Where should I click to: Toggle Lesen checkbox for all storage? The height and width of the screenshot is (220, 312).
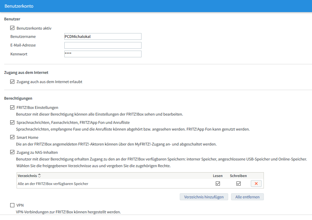(218, 184)
